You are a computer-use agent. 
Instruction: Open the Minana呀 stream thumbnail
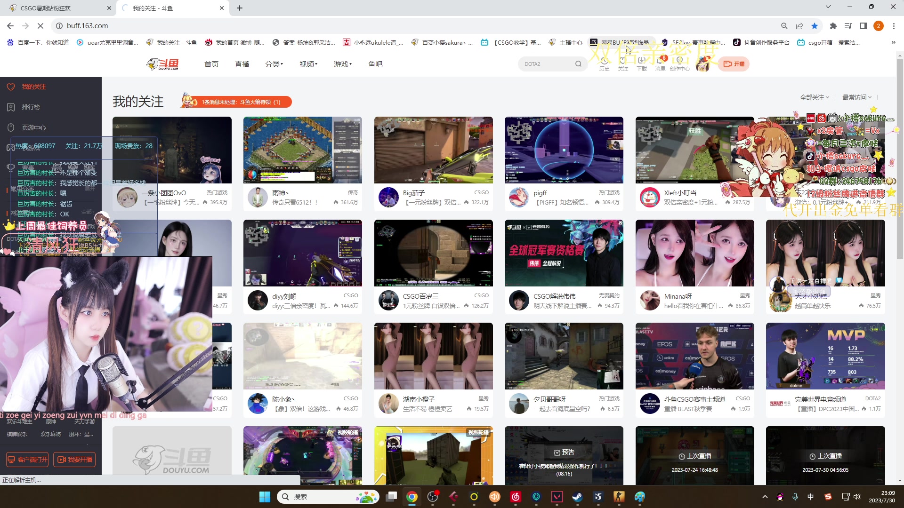coord(695,253)
